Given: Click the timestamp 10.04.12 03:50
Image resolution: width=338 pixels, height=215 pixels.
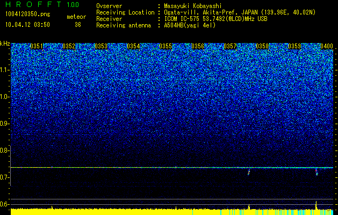Looking at the screenshot, I should point(28,25).
